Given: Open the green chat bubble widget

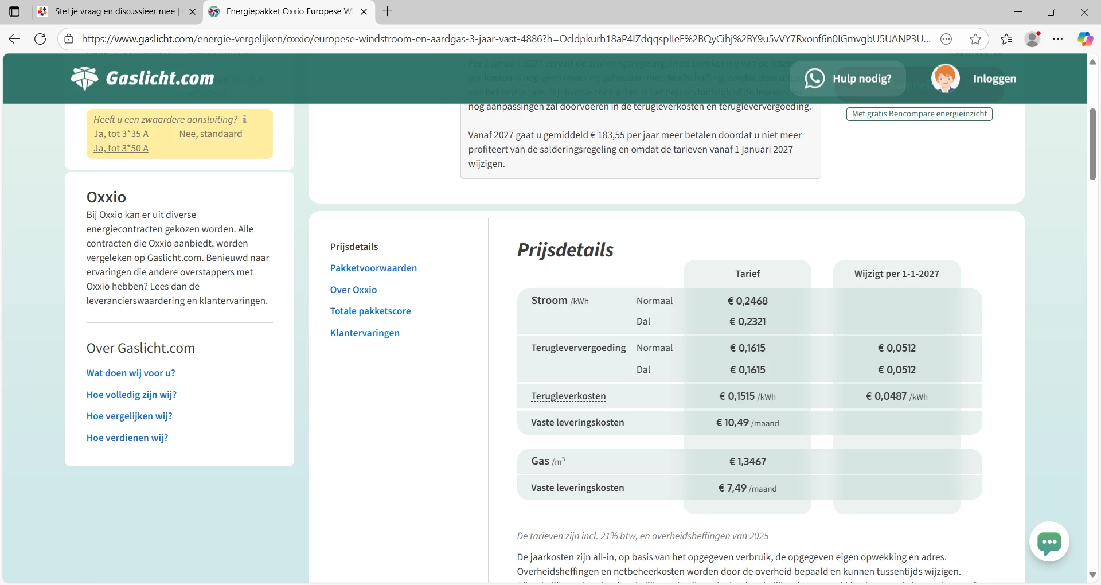Looking at the screenshot, I should pos(1049,541).
